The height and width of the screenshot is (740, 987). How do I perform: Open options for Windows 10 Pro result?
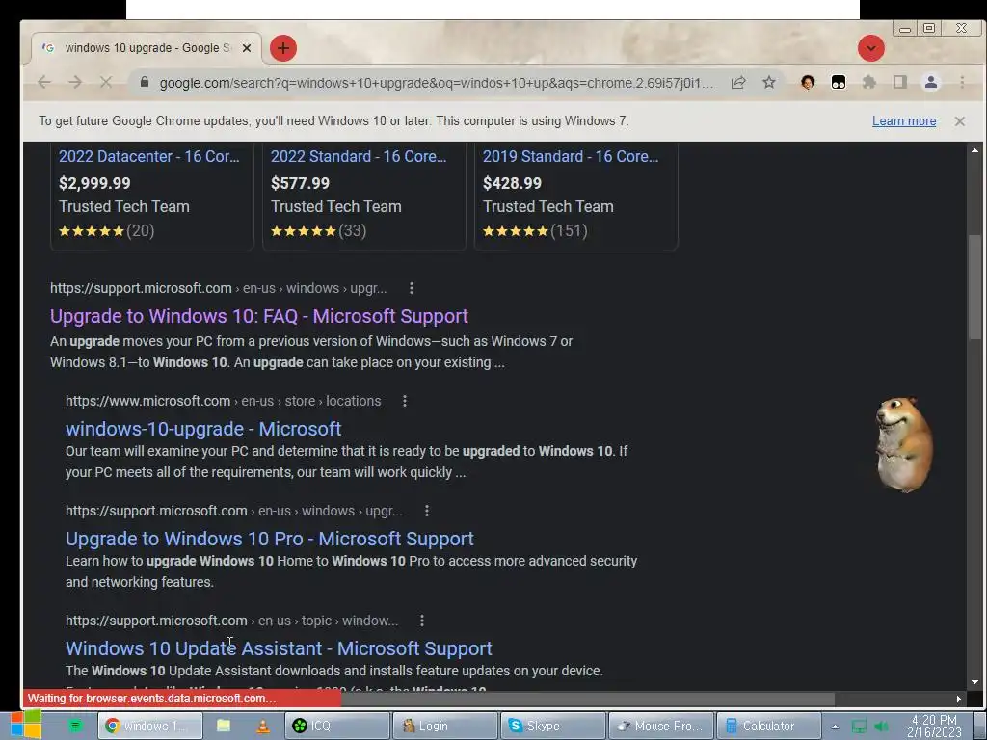pos(427,511)
